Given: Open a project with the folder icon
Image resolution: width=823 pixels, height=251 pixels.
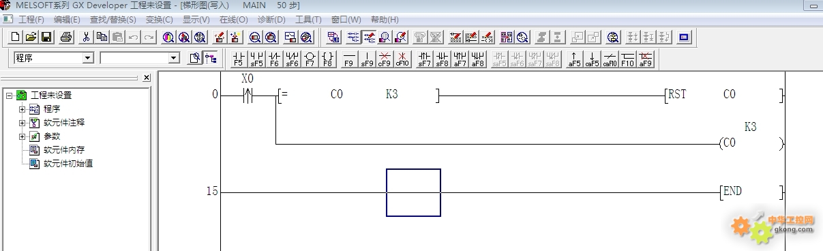Looking at the screenshot, I should [x=31, y=38].
